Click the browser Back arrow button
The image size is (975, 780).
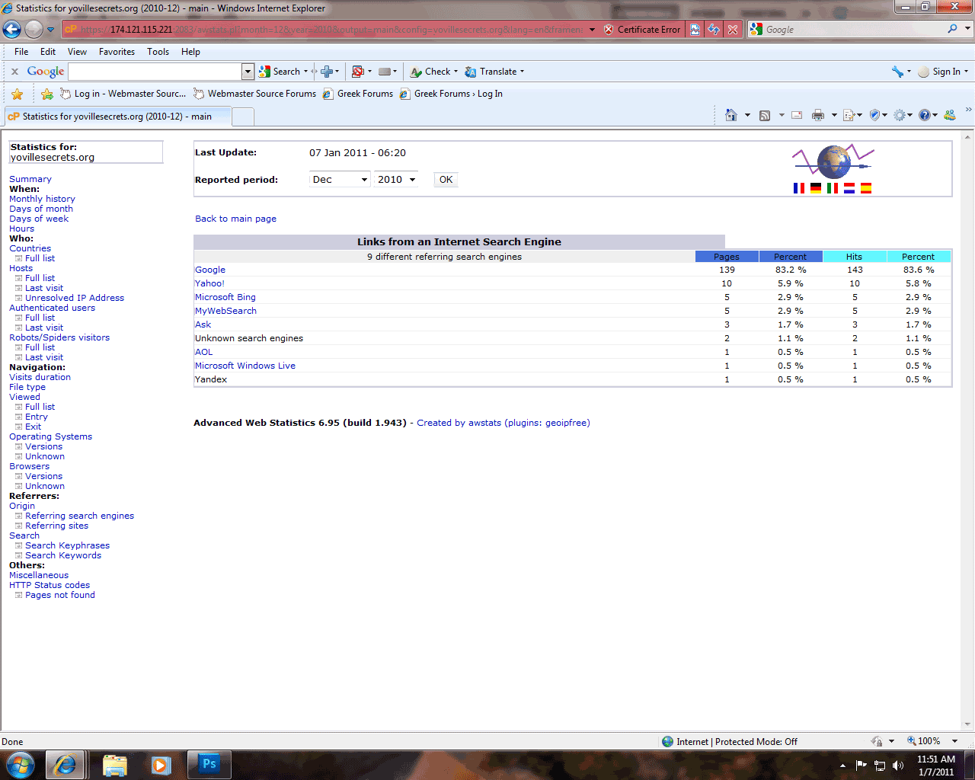tap(11, 30)
